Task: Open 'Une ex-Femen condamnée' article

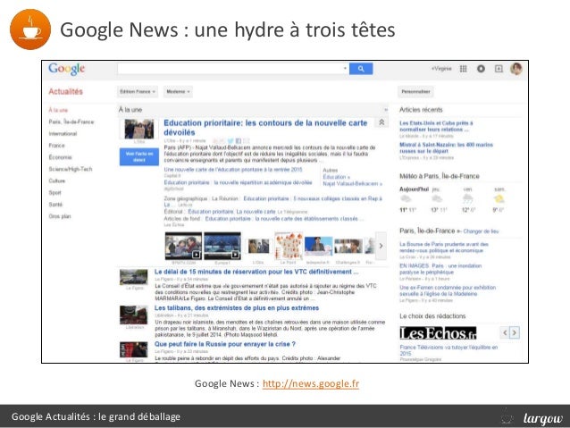Action: (x=448, y=290)
